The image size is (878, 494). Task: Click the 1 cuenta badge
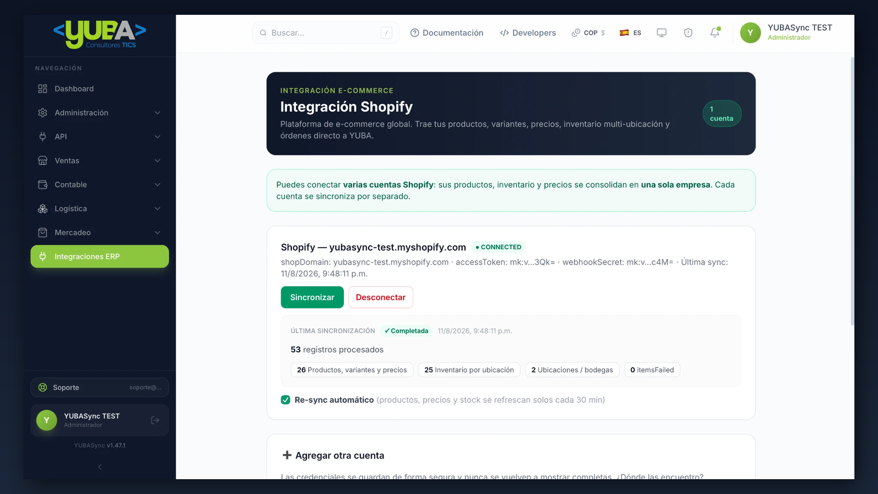[x=722, y=114]
